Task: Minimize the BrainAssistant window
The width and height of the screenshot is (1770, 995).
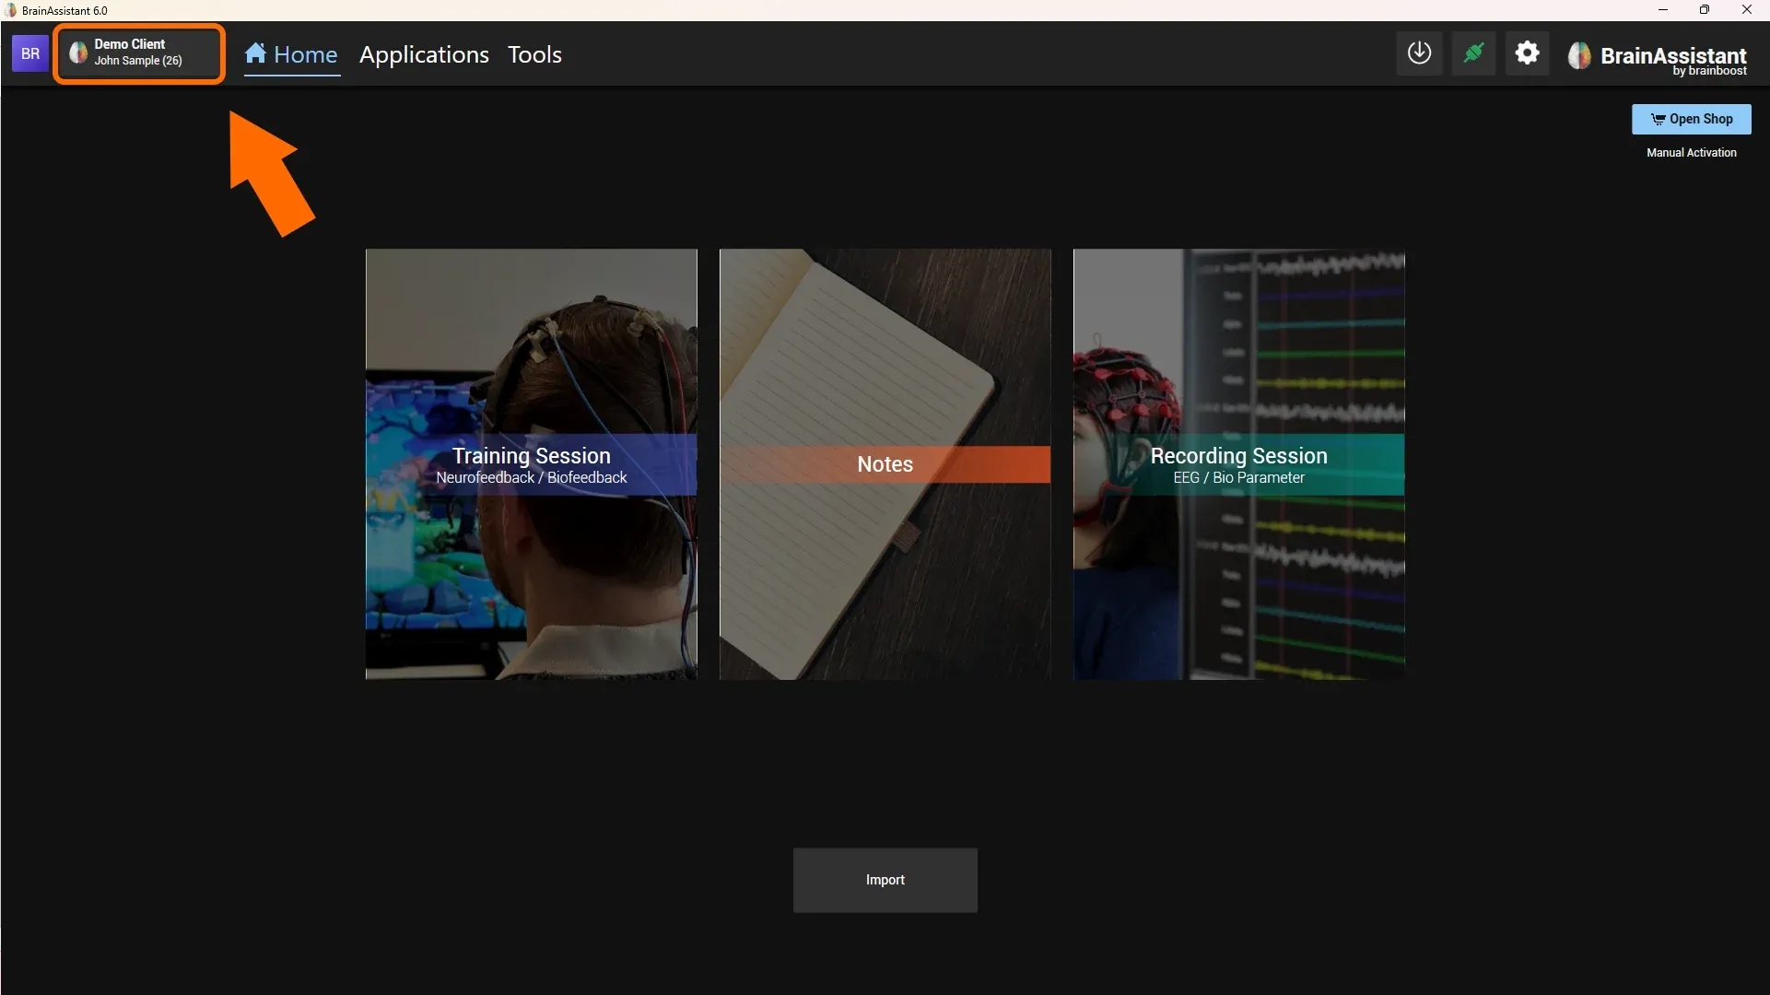Action: click(1663, 10)
